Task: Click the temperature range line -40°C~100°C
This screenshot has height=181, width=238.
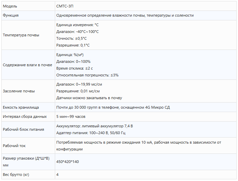Action: pyautogui.click(x=77, y=32)
